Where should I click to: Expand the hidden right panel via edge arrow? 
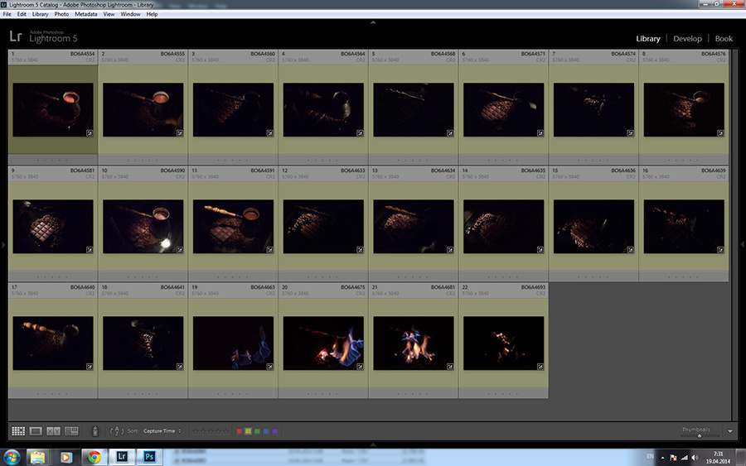coord(742,244)
